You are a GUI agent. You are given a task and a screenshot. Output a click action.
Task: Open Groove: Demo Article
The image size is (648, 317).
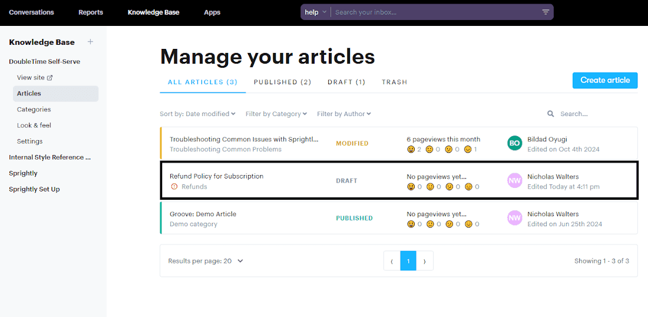tap(203, 214)
